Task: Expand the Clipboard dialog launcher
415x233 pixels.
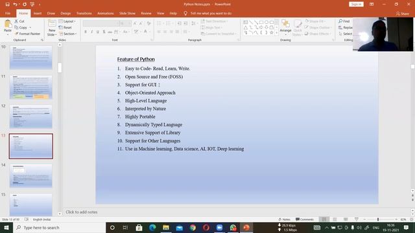Action: tap(42, 40)
